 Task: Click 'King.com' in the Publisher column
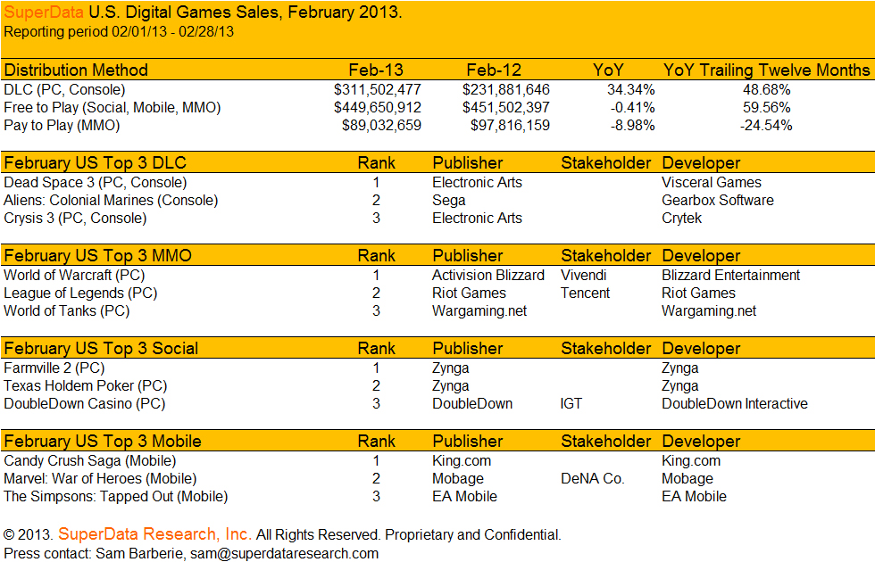click(462, 461)
